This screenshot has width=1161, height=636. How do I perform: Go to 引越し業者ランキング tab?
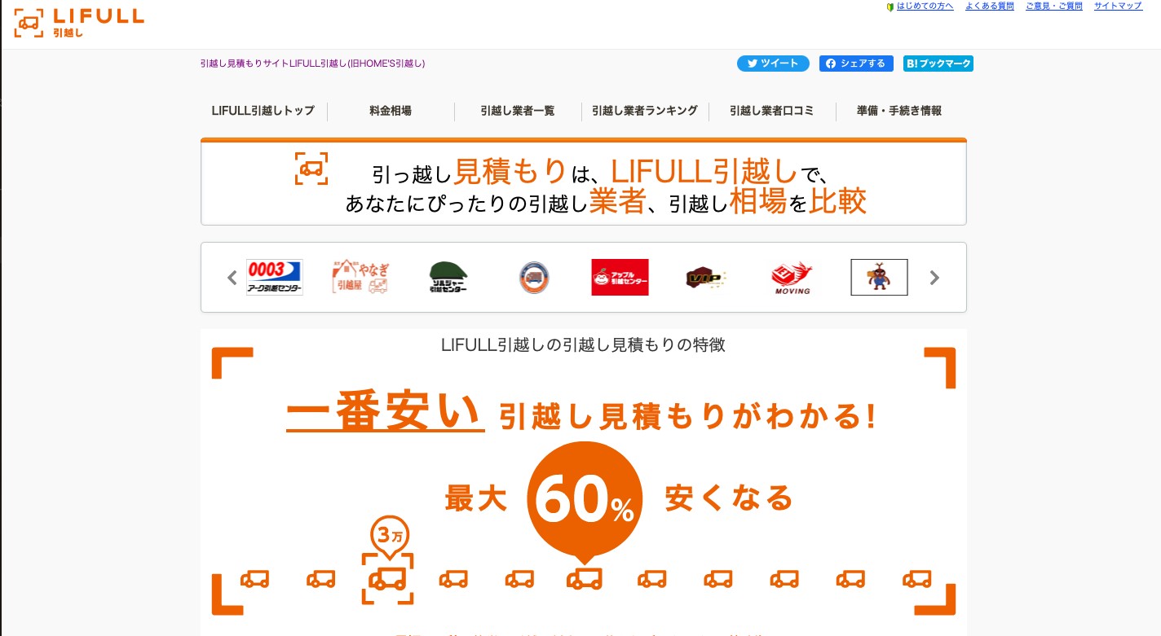(x=645, y=111)
